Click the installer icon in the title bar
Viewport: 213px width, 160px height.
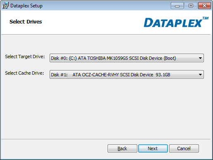coord(5,6)
